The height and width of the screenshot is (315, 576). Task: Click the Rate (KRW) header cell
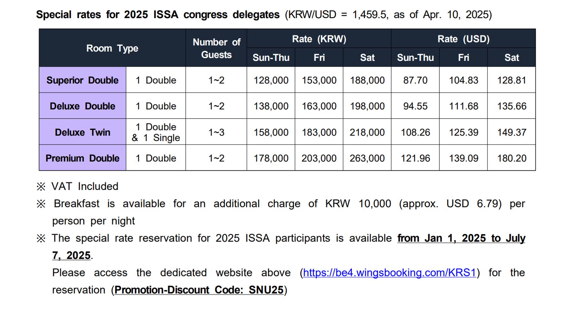click(319, 39)
